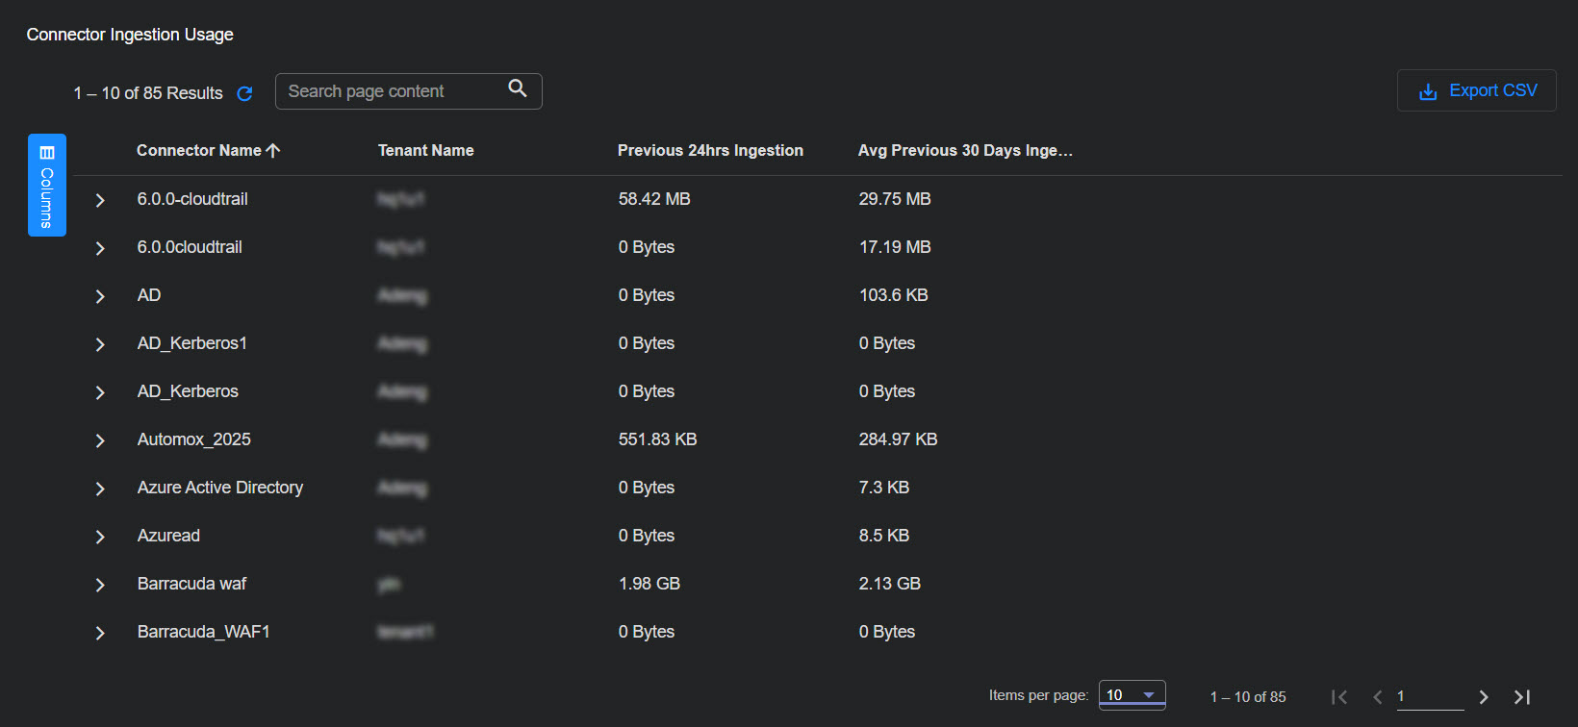Jump to the last page
The image size is (1578, 727).
click(x=1522, y=697)
